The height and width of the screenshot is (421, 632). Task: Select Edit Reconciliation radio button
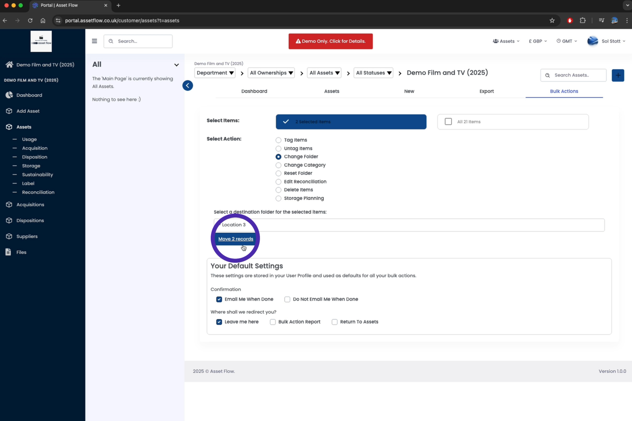[x=278, y=182]
